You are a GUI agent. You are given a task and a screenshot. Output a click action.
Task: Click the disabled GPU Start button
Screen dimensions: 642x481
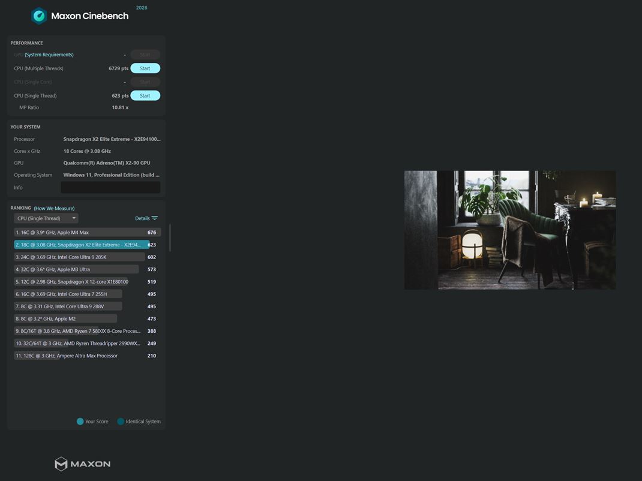[x=145, y=55]
